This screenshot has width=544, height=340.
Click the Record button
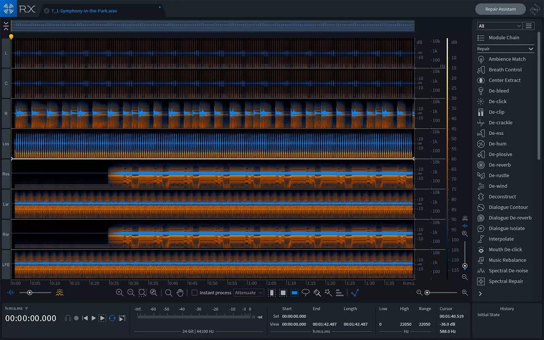tap(76, 318)
